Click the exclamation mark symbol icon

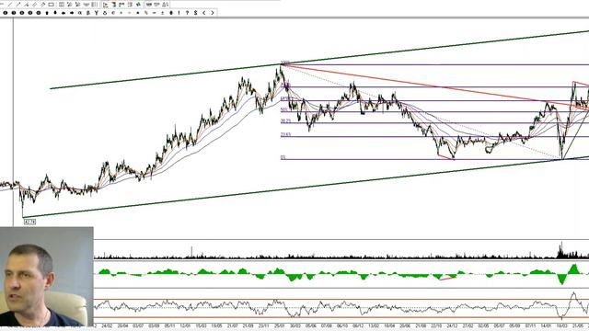pos(179,13)
